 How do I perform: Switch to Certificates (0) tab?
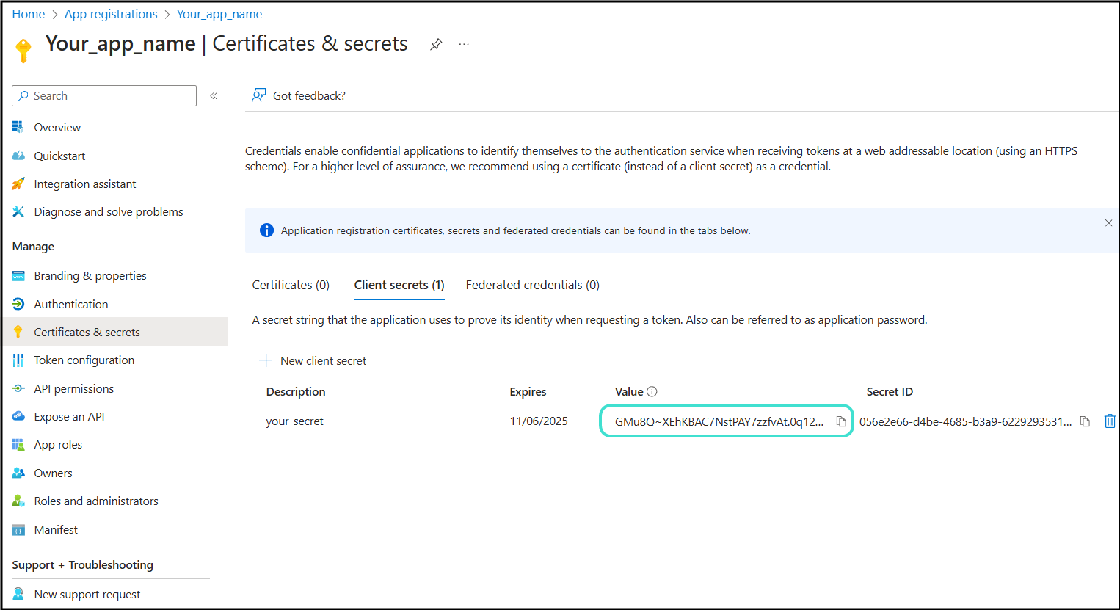pos(291,285)
